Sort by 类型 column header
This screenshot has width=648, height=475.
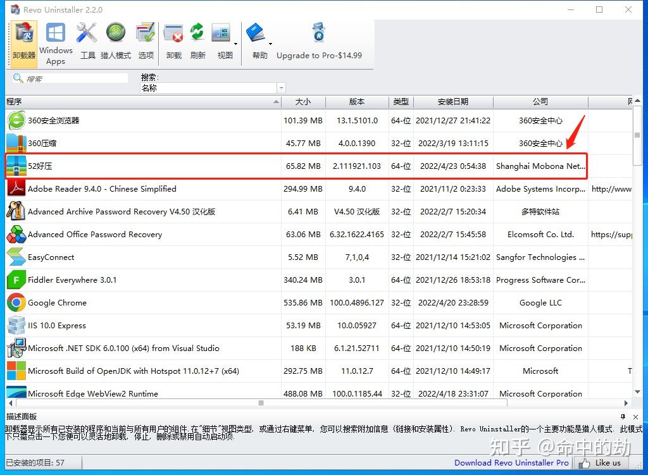click(401, 102)
